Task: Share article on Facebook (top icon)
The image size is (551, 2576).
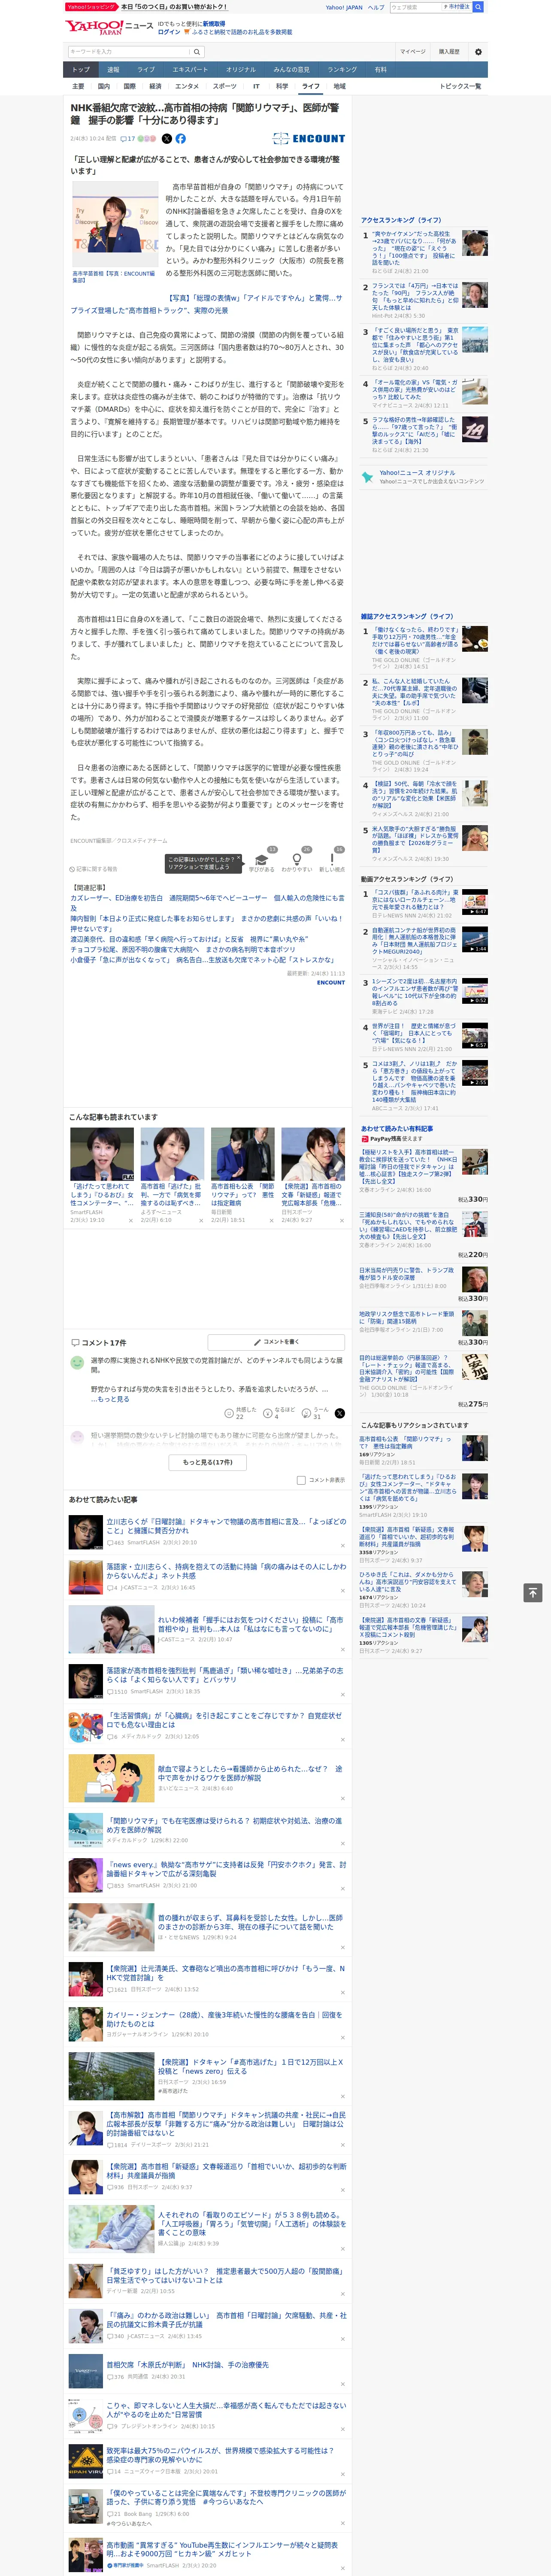Action: (x=181, y=139)
